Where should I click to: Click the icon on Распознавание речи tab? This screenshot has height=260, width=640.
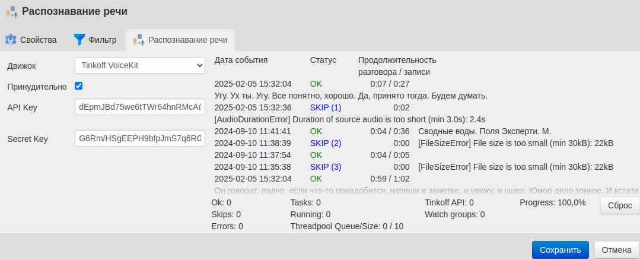(138, 40)
